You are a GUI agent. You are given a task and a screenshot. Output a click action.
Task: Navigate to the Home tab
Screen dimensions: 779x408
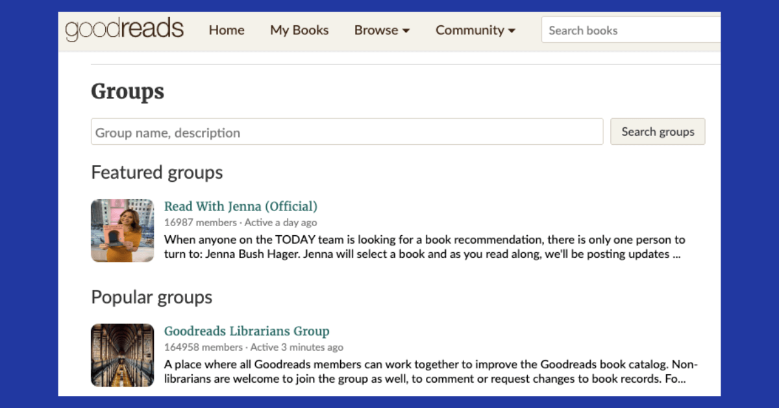coord(226,30)
